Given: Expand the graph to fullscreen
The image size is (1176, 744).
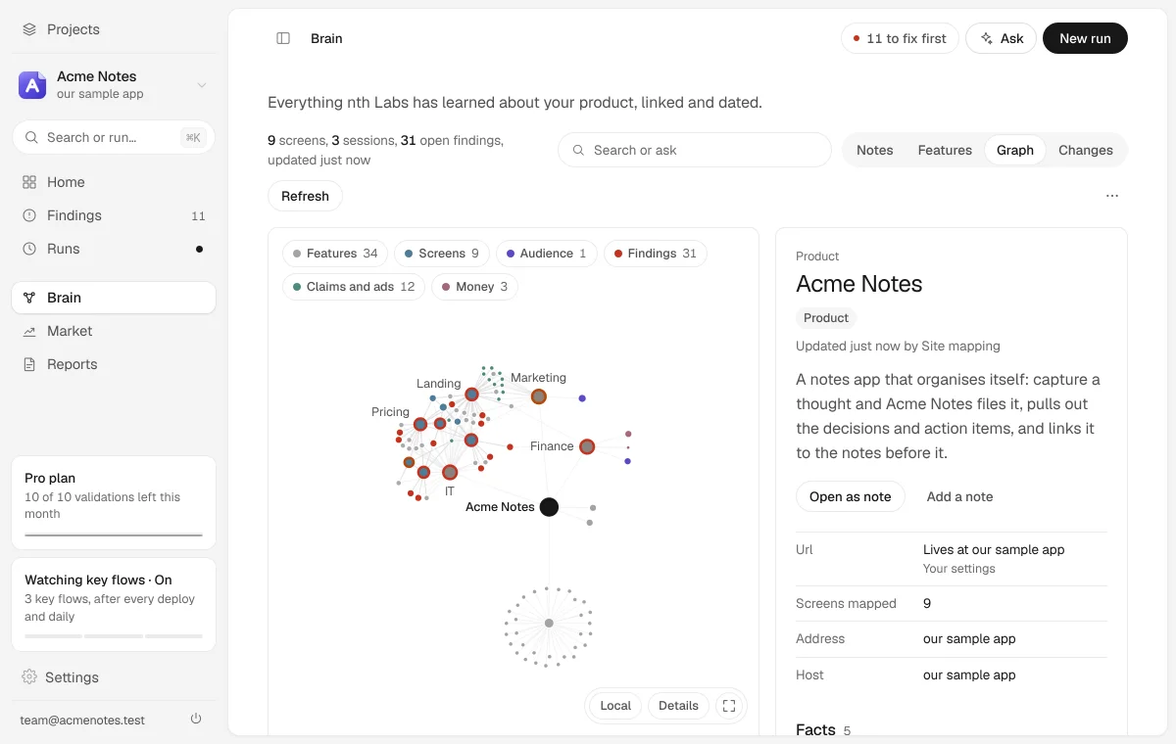Looking at the screenshot, I should [x=728, y=706].
